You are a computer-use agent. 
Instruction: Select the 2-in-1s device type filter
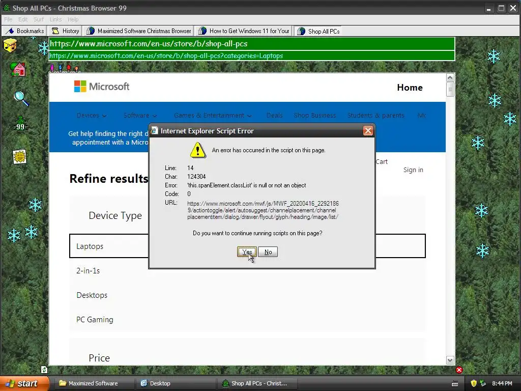click(x=88, y=271)
